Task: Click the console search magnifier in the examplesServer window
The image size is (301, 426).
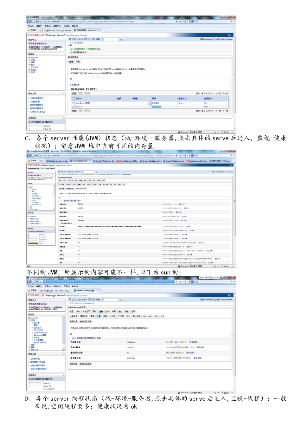Action: pyautogui.click(x=96, y=172)
